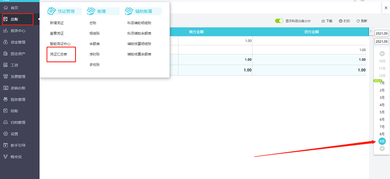Image resolution: width=390 pixels, height=179 pixels.
Task: Choose 查看凭证 in the flyout menu
Action: coord(57,33)
